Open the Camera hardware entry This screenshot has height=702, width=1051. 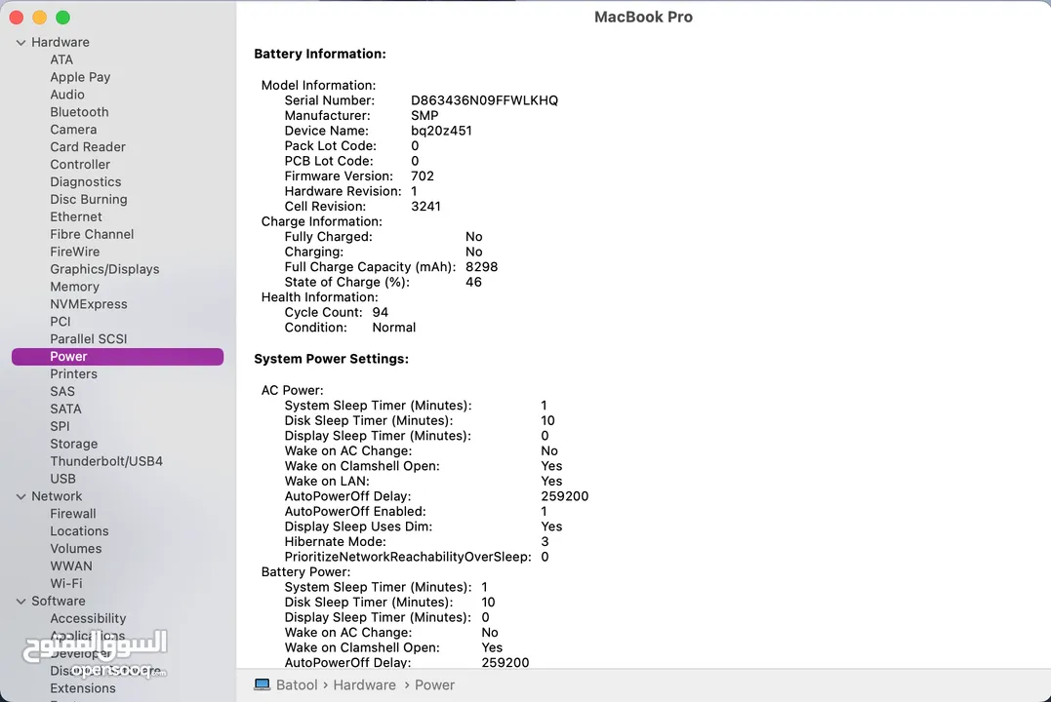[73, 130]
